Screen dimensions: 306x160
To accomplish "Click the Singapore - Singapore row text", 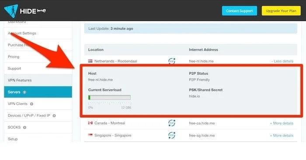I will pyautogui.click(x=113, y=136).
